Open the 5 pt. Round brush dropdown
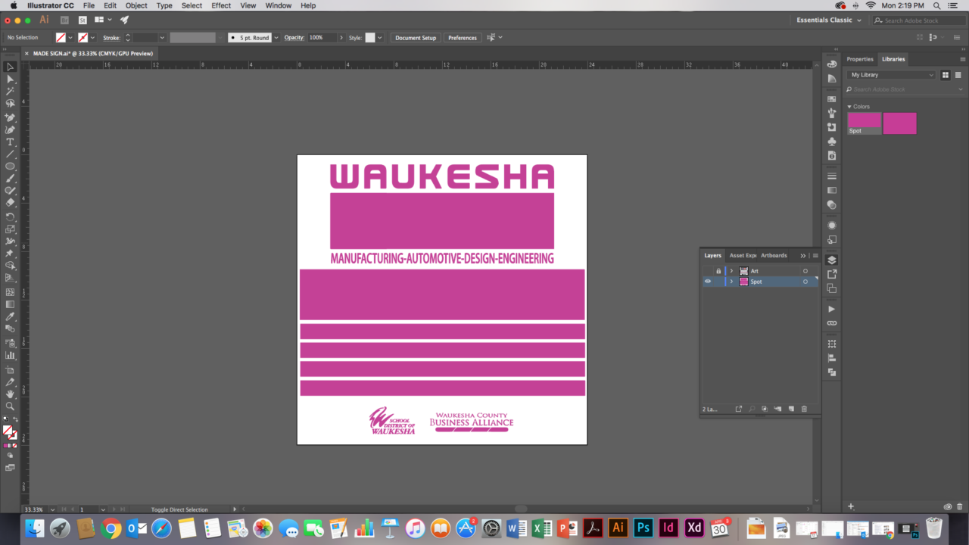Screen dimensions: 969x545 click(276, 38)
